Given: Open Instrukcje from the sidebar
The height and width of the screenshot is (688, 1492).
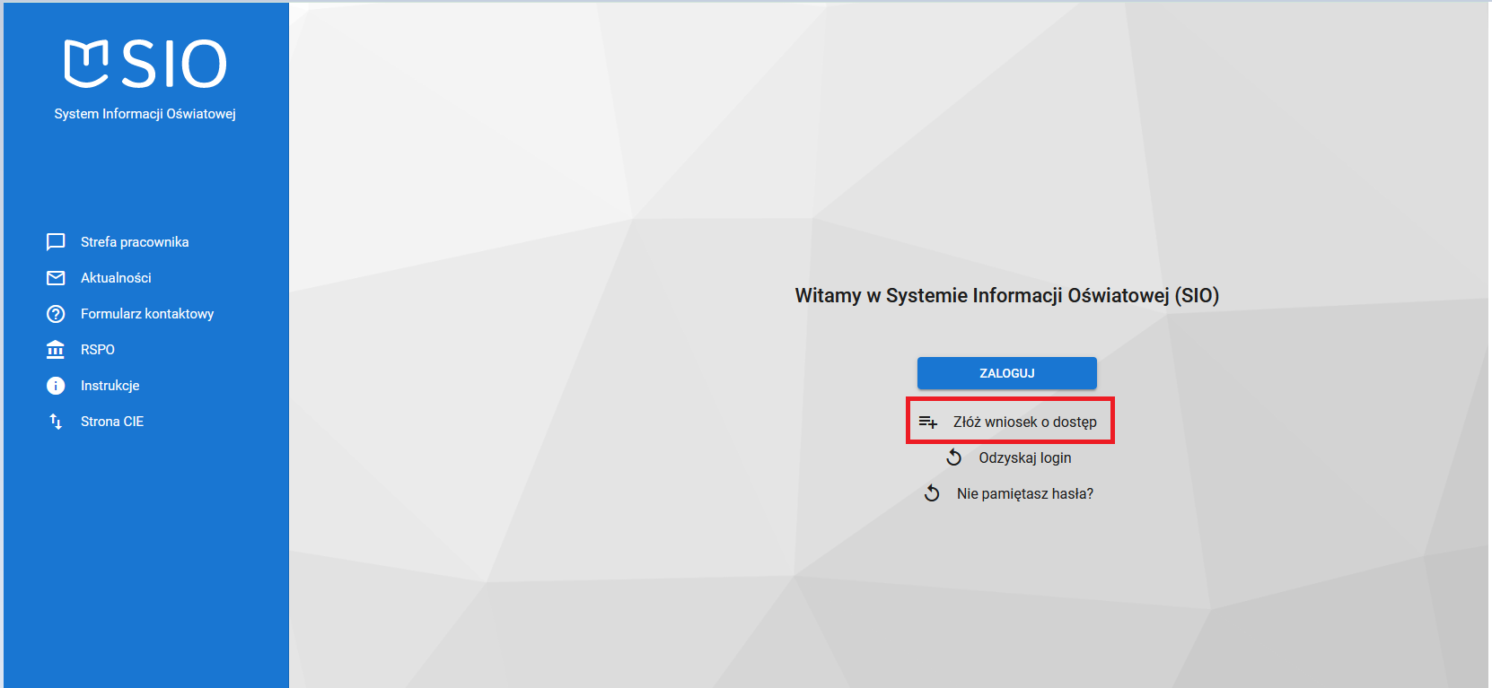Looking at the screenshot, I should [110, 386].
